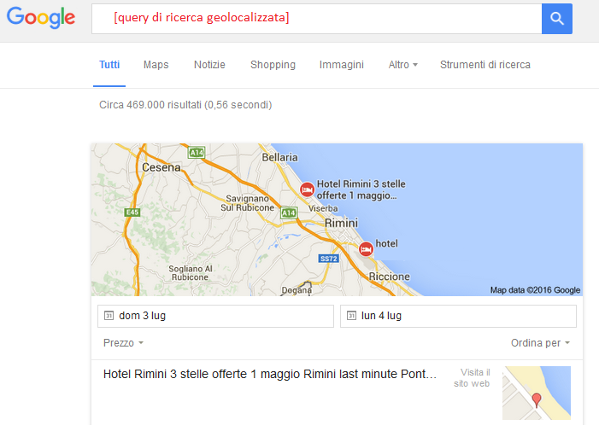Screen dimensions: 599x437
Task: Click the SS72 road badge on map
Action: point(329,258)
